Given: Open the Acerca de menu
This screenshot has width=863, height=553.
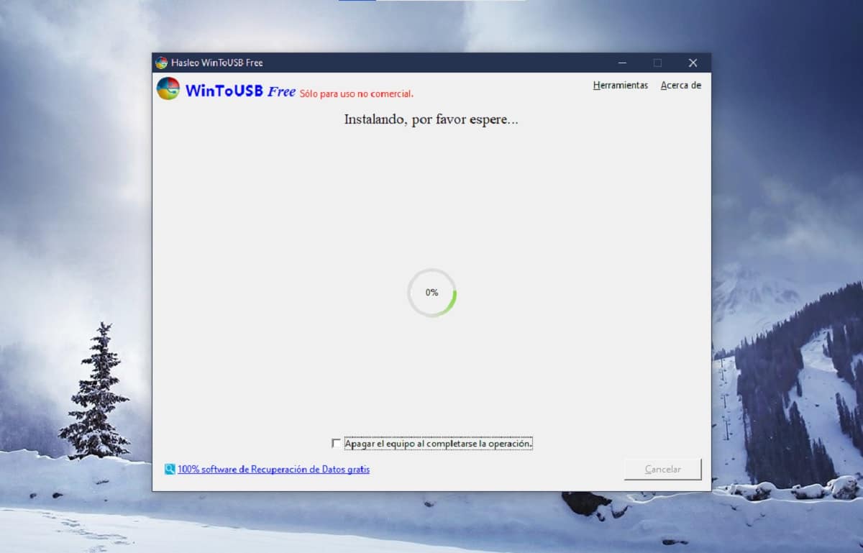Looking at the screenshot, I should coord(680,86).
